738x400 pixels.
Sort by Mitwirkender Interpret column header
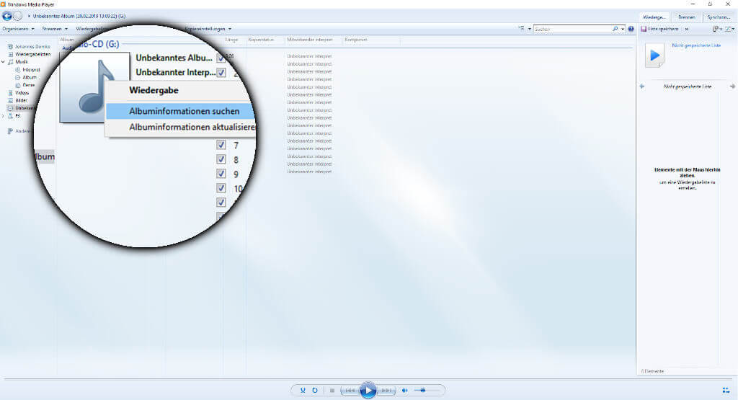[310, 40]
